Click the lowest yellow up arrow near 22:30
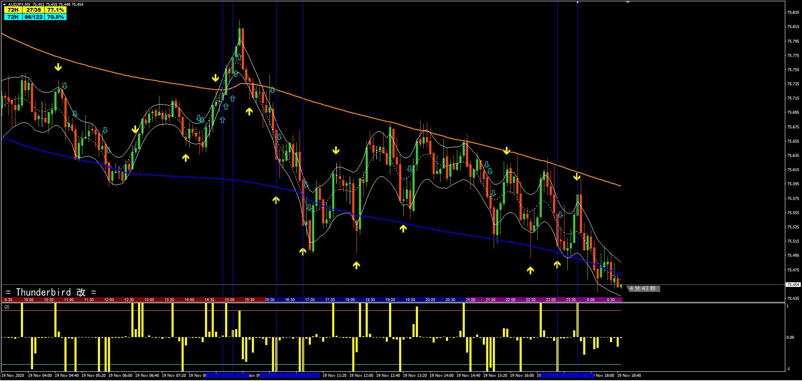 pos(530,270)
